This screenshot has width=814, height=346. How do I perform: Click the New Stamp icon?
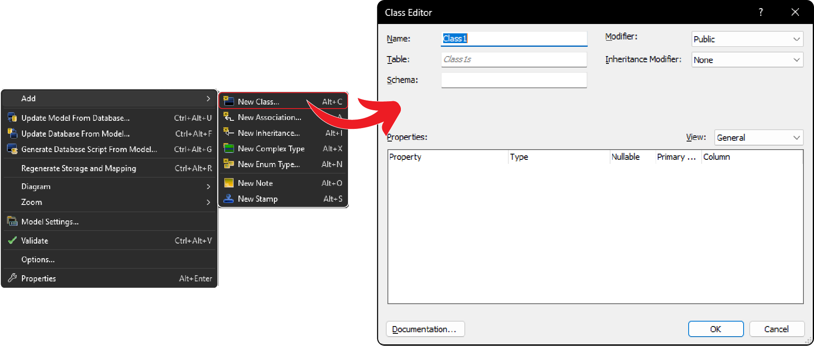(x=229, y=198)
